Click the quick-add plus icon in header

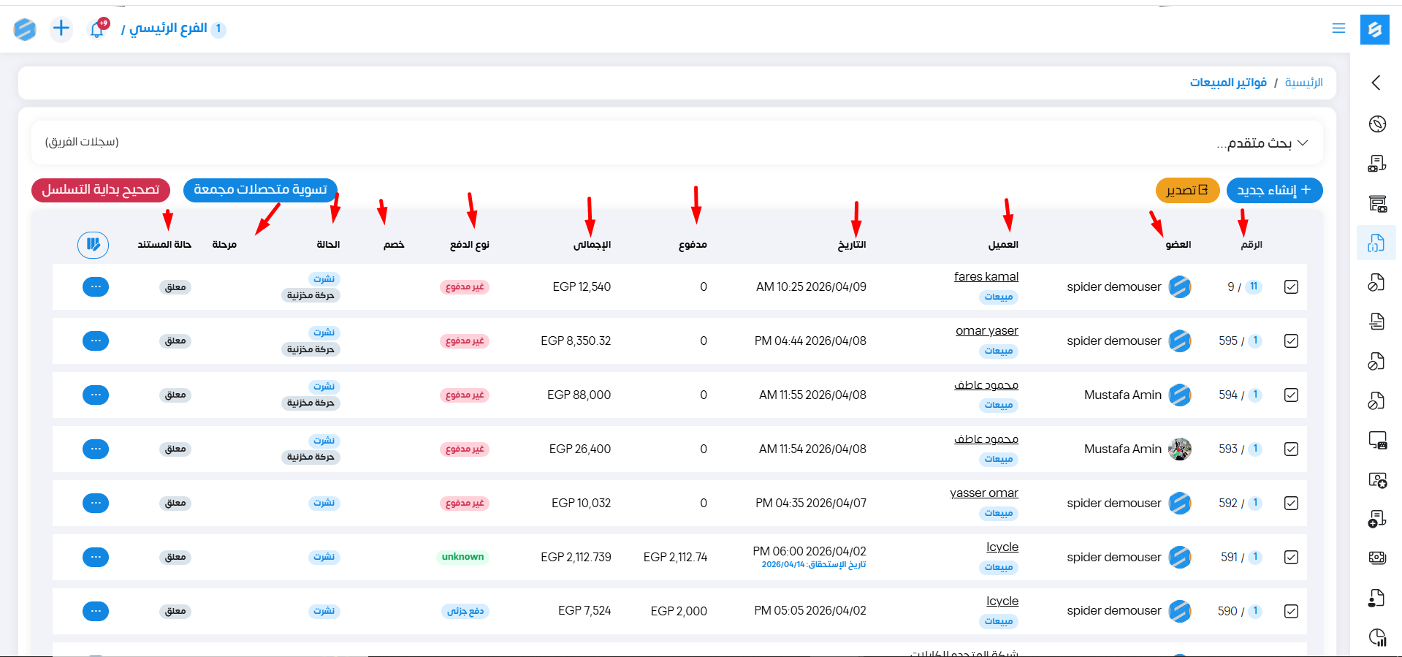click(x=61, y=29)
